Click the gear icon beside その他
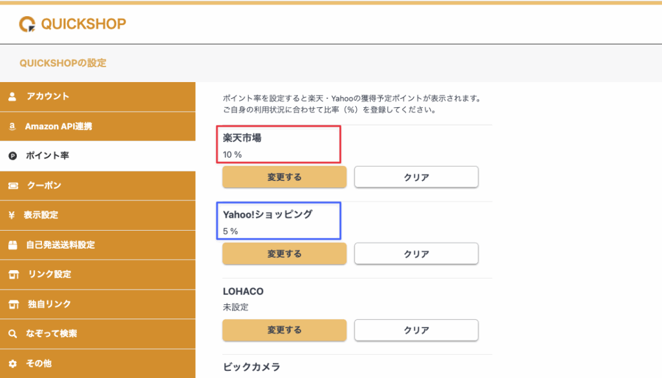 tap(12, 364)
